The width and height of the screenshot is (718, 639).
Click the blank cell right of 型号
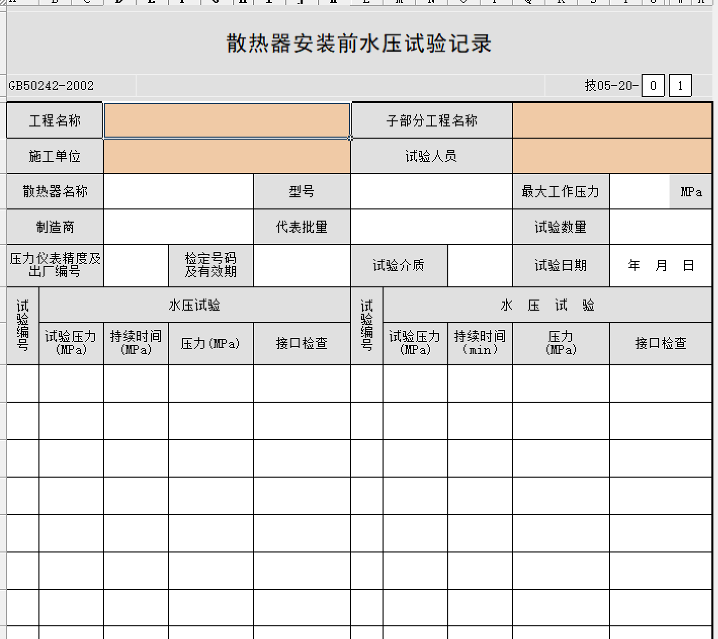tap(431, 191)
